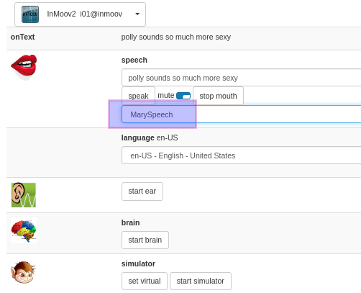The image size is (361, 293).
Task: Click the start simulator button
Action: coord(201,281)
